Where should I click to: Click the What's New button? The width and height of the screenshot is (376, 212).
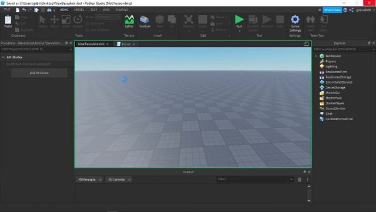point(332,10)
